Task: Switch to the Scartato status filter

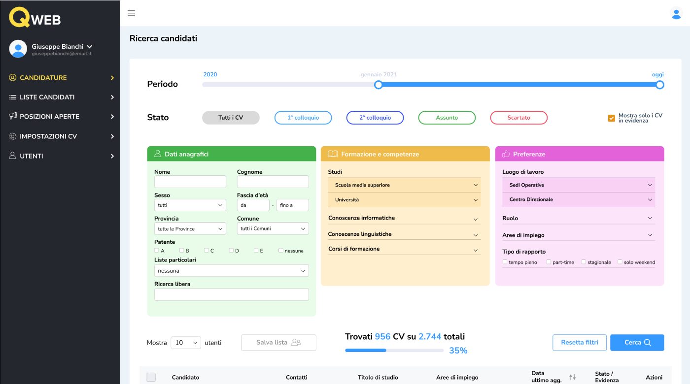Action: point(518,118)
